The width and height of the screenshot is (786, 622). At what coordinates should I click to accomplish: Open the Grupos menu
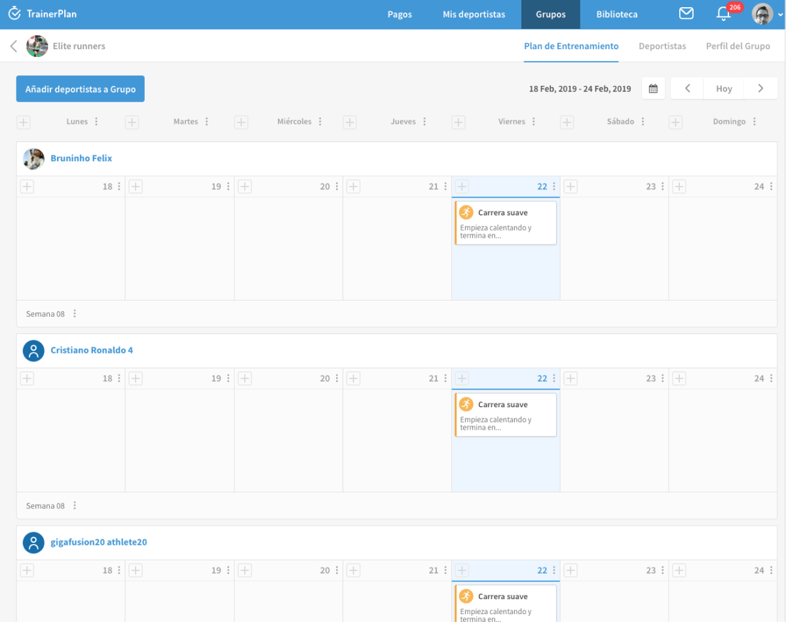(x=551, y=14)
